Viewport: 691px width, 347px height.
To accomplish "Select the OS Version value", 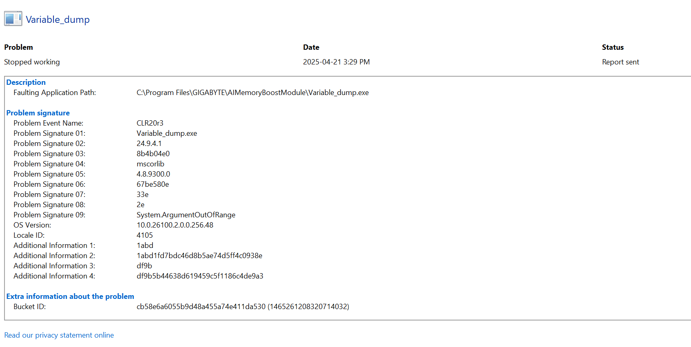I will coord(175,225).
